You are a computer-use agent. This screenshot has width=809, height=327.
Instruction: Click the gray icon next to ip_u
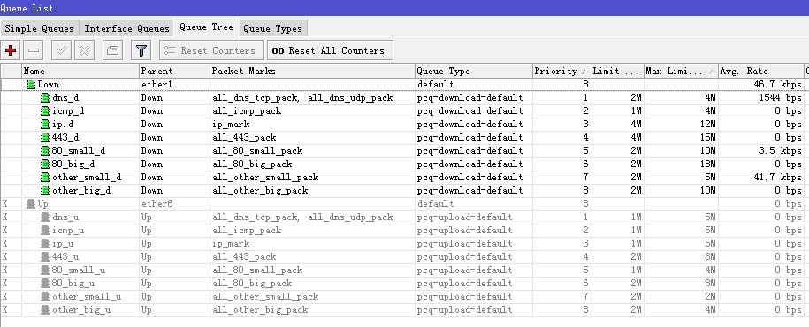click(x=45, y=243)
